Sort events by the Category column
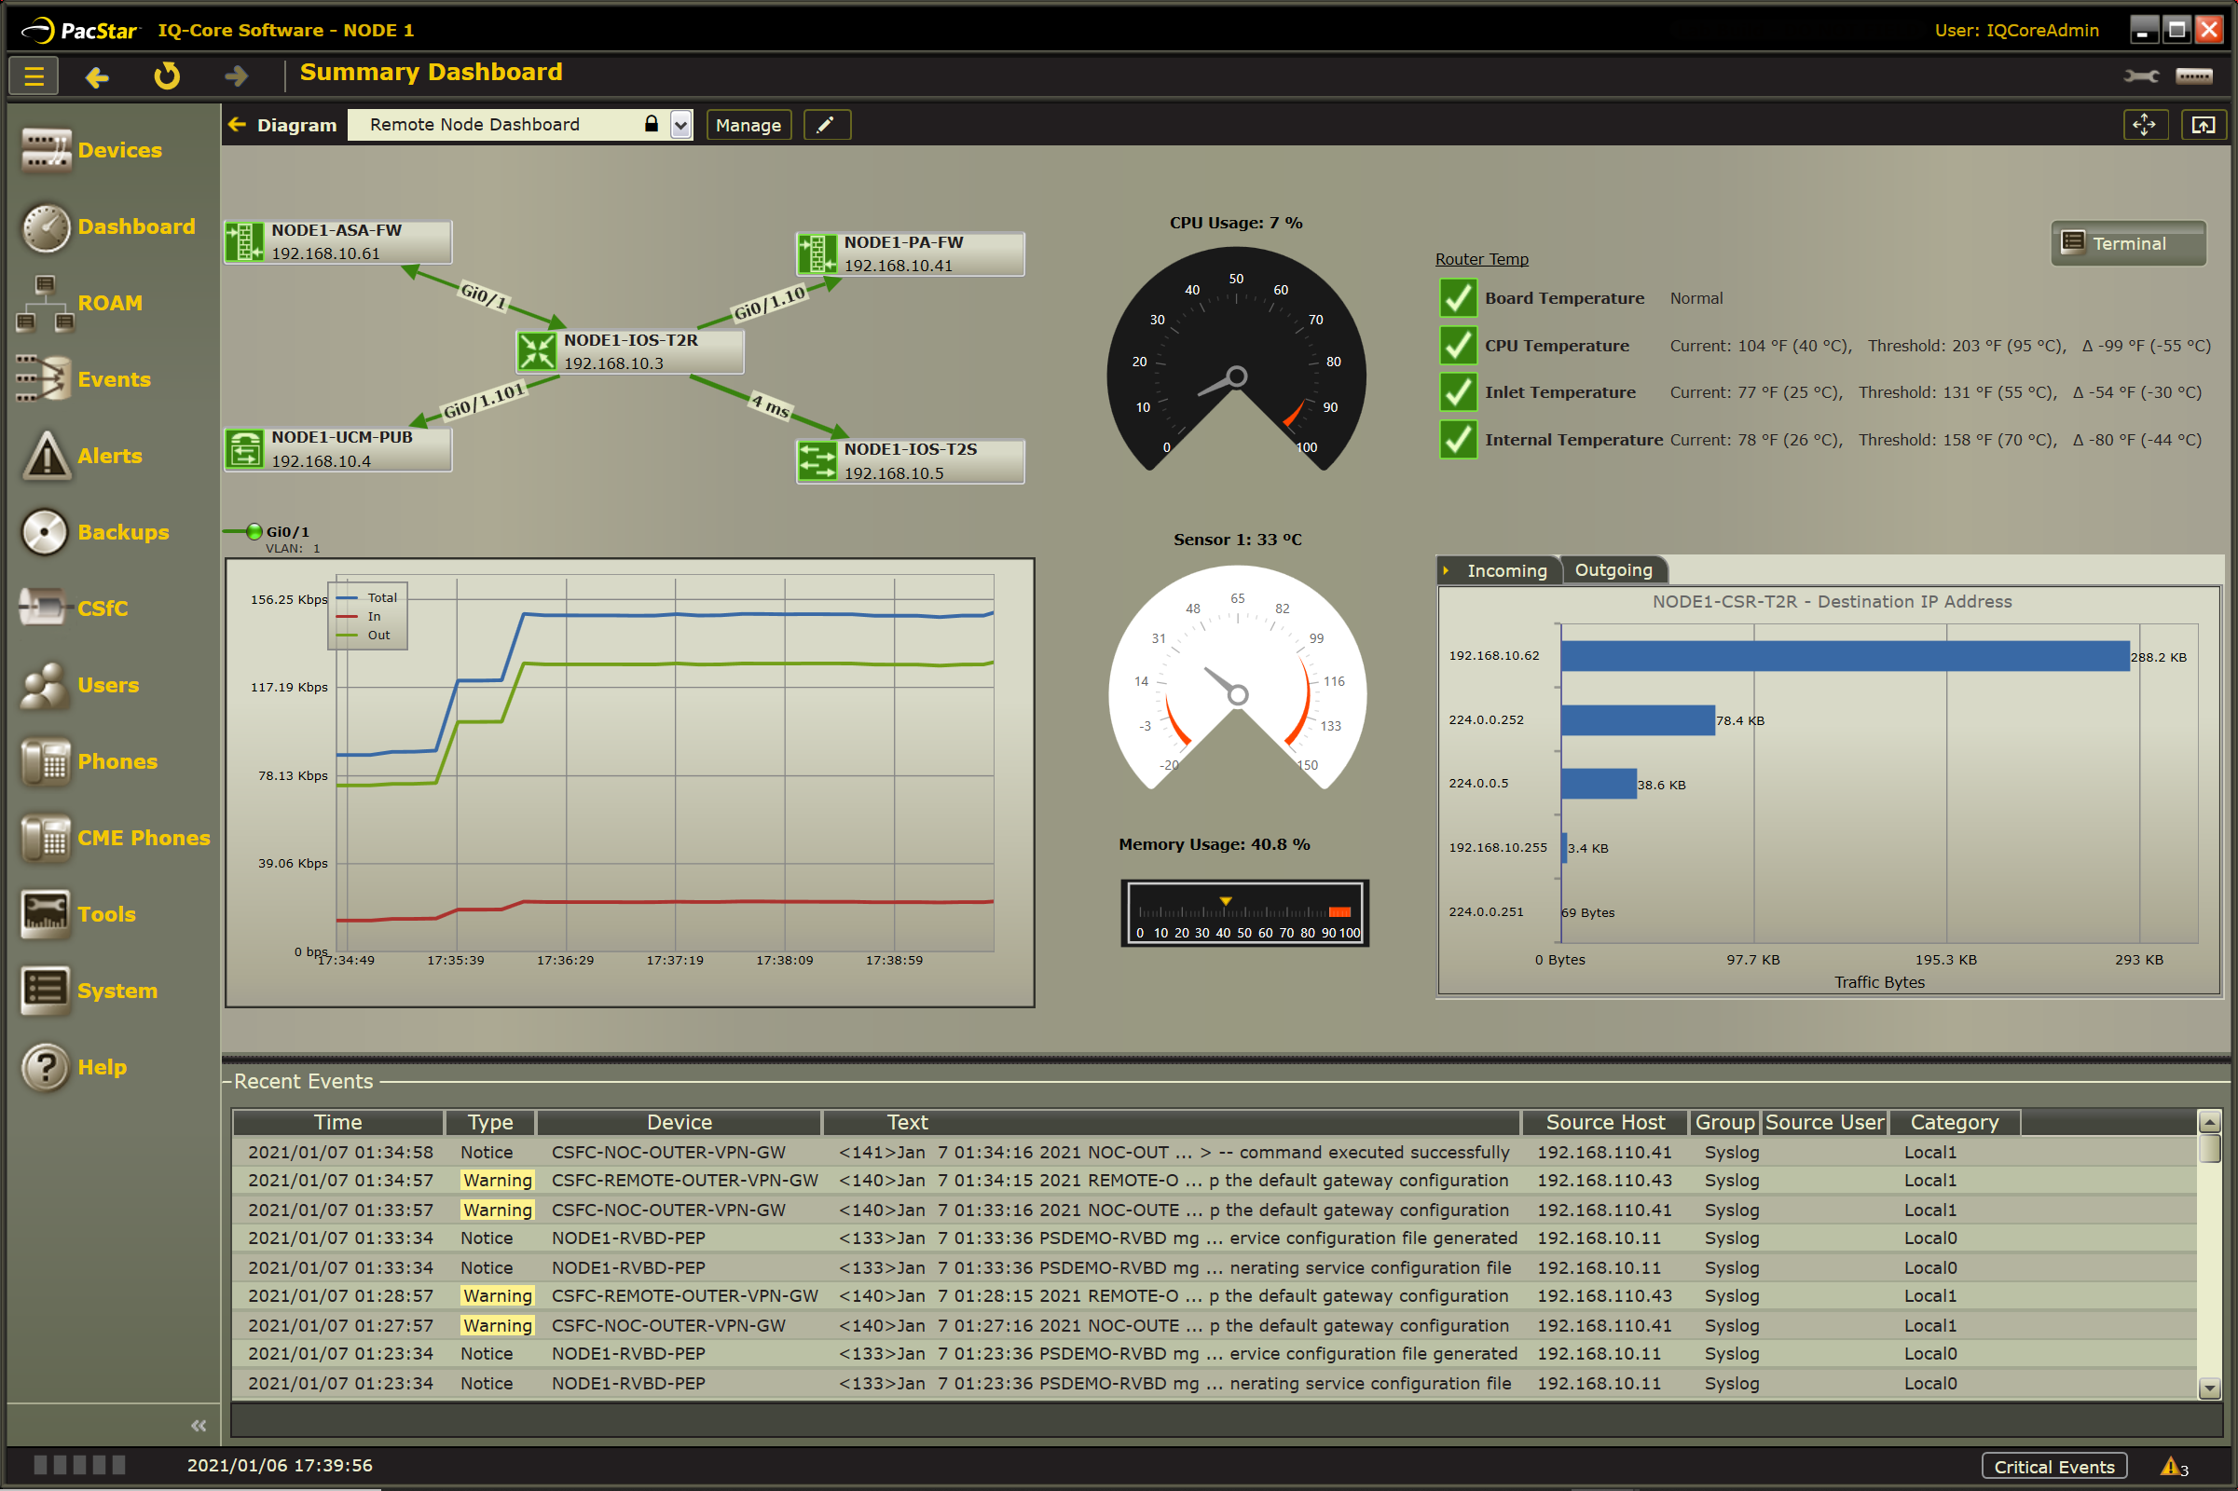2238x1491 pixels. (1955, 1122)
